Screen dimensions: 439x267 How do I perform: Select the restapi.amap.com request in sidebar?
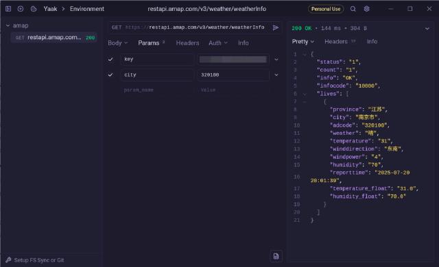point(54,38)
